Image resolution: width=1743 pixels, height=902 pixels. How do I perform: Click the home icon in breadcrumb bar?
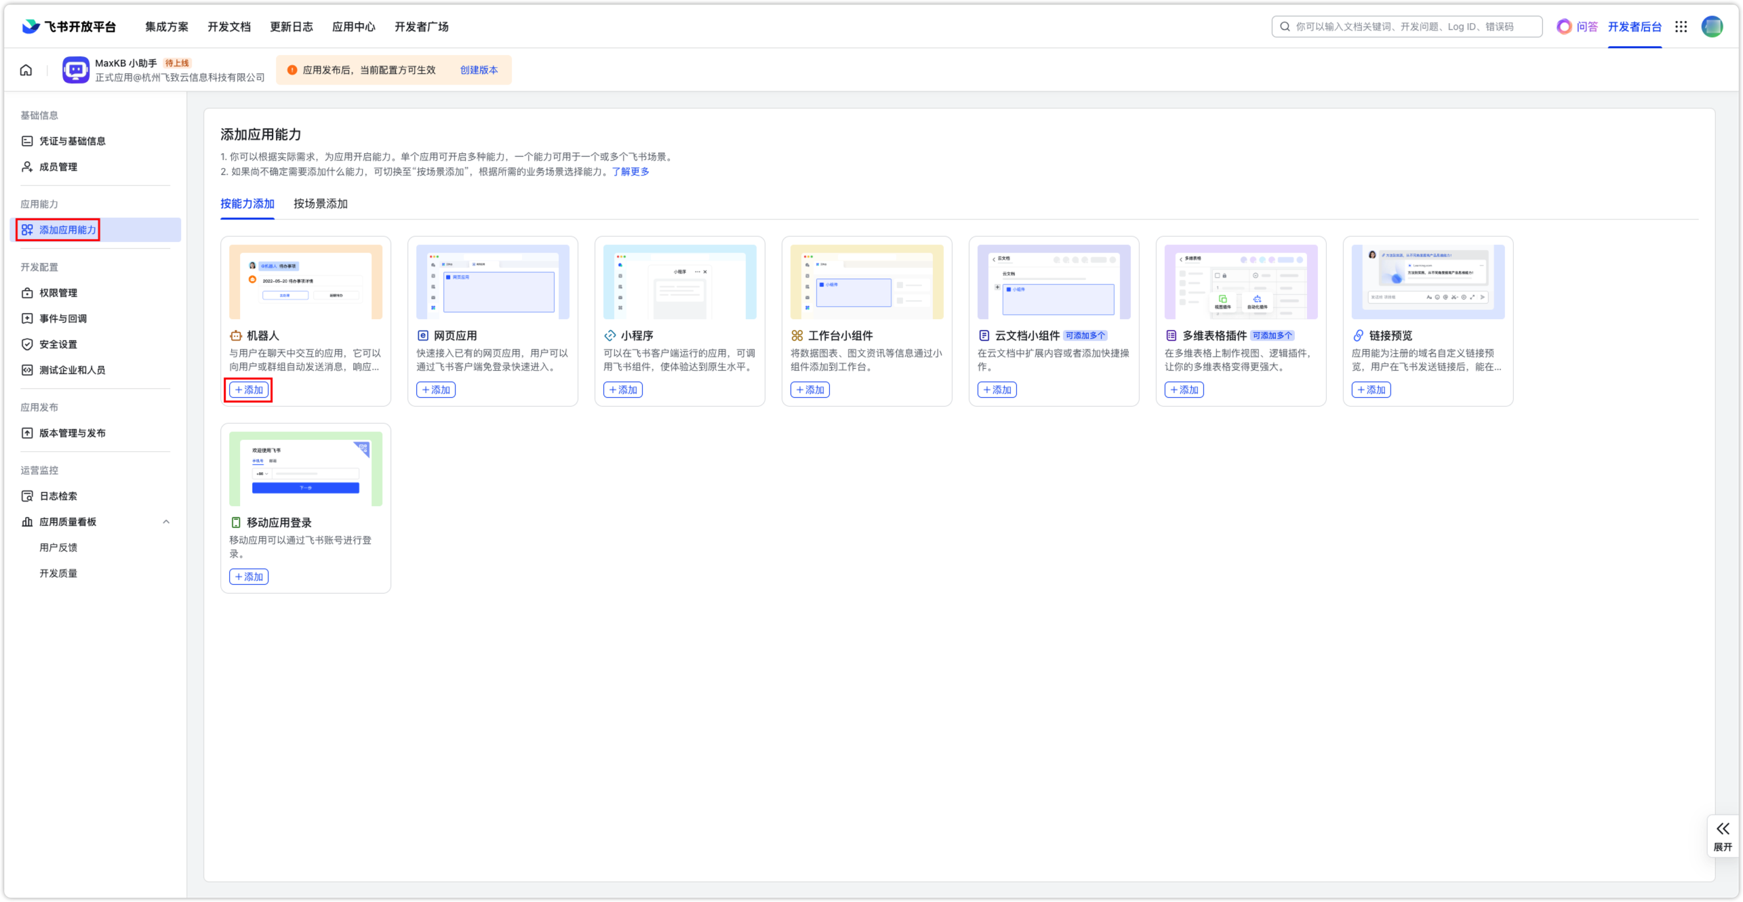click(26, 70)
